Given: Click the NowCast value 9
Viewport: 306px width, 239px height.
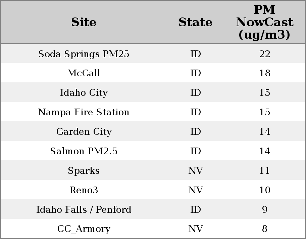Looking at the screenshot, I should [264, 210].
